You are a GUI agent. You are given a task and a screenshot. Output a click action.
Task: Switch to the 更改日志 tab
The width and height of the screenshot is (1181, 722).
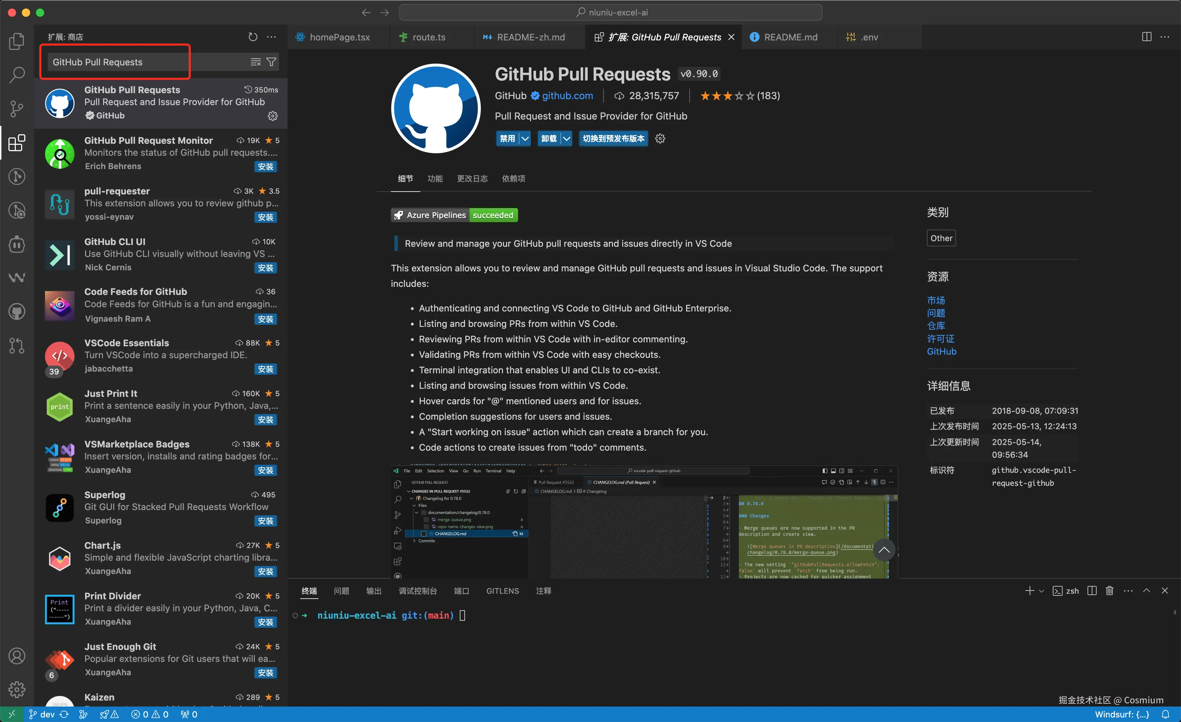point(472,178)
